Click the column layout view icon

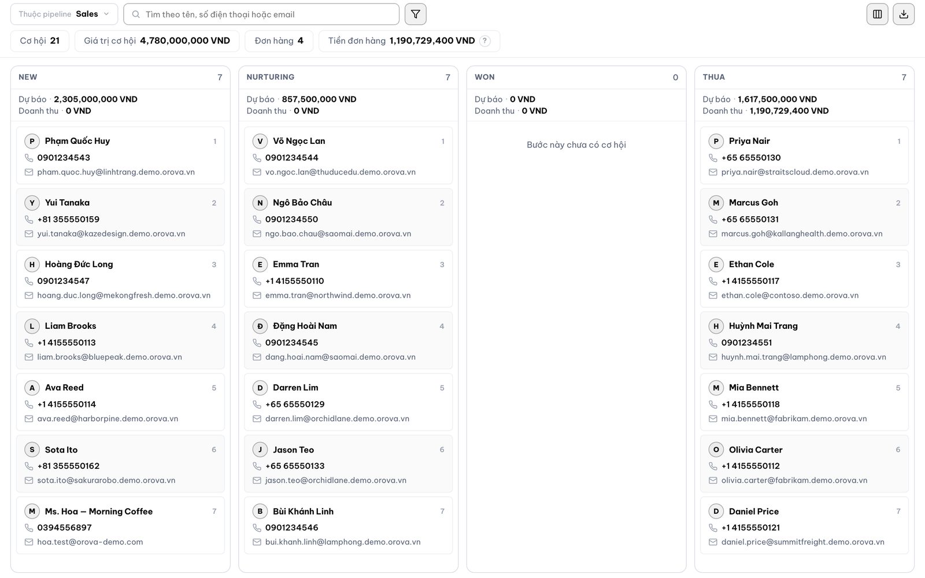877,14
